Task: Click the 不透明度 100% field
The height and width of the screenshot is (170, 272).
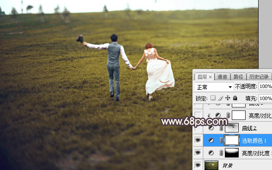Action: coord(265,86)
